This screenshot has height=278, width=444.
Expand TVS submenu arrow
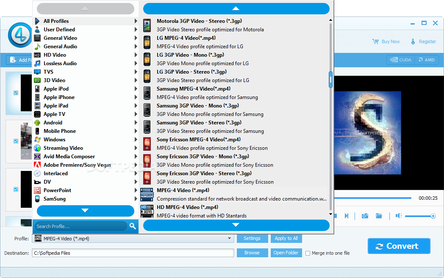click(136, 72)
